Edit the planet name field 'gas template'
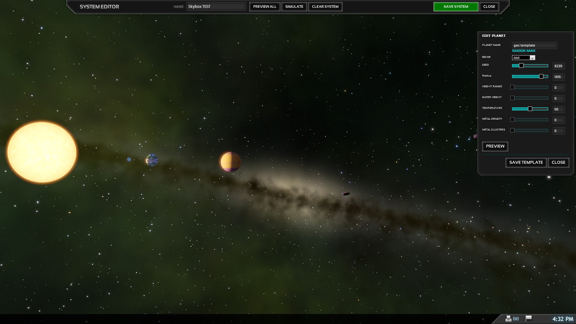The image size is (576, 324). pos(534,45)
